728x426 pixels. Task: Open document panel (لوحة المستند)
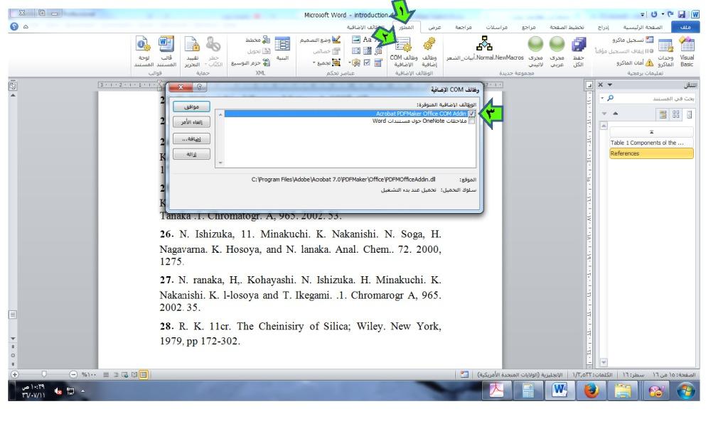(144, 52)
